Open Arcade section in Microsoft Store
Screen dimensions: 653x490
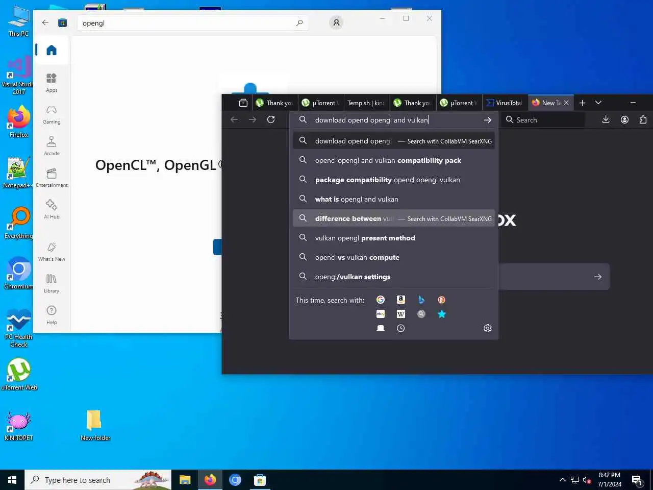click(x=52, y=146)
